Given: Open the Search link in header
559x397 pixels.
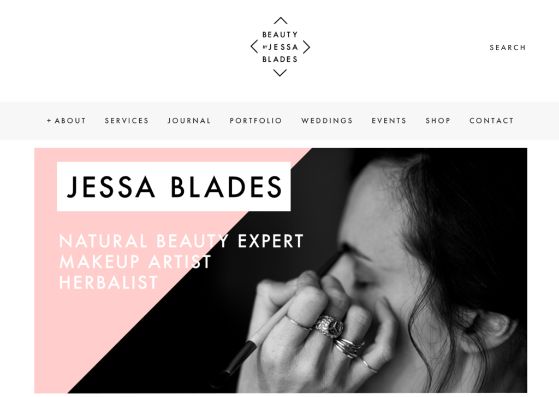Looking at the screenshot, I should pyautogui.click(x=508, y=48).
